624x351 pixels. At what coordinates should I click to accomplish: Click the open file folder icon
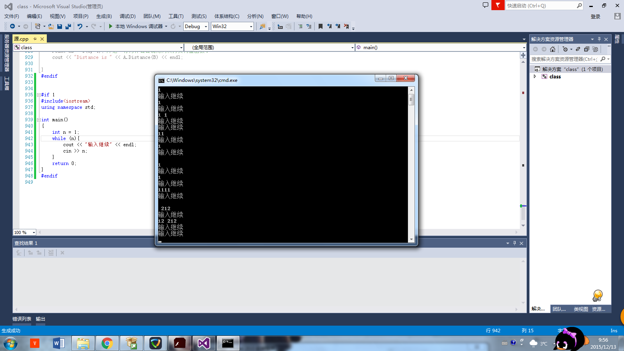coord(51,26)
